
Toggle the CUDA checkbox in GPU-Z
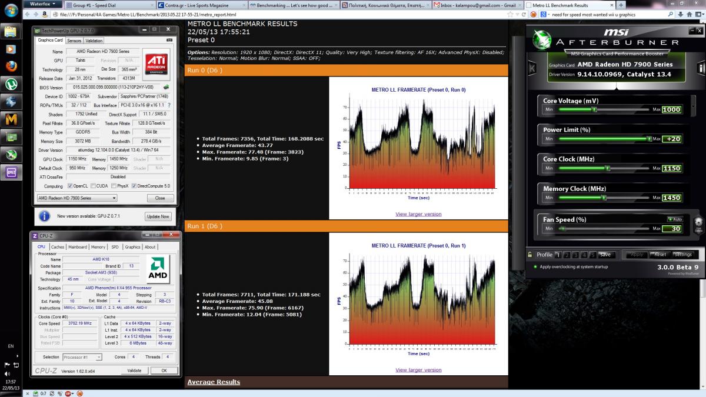coord(92,186)
